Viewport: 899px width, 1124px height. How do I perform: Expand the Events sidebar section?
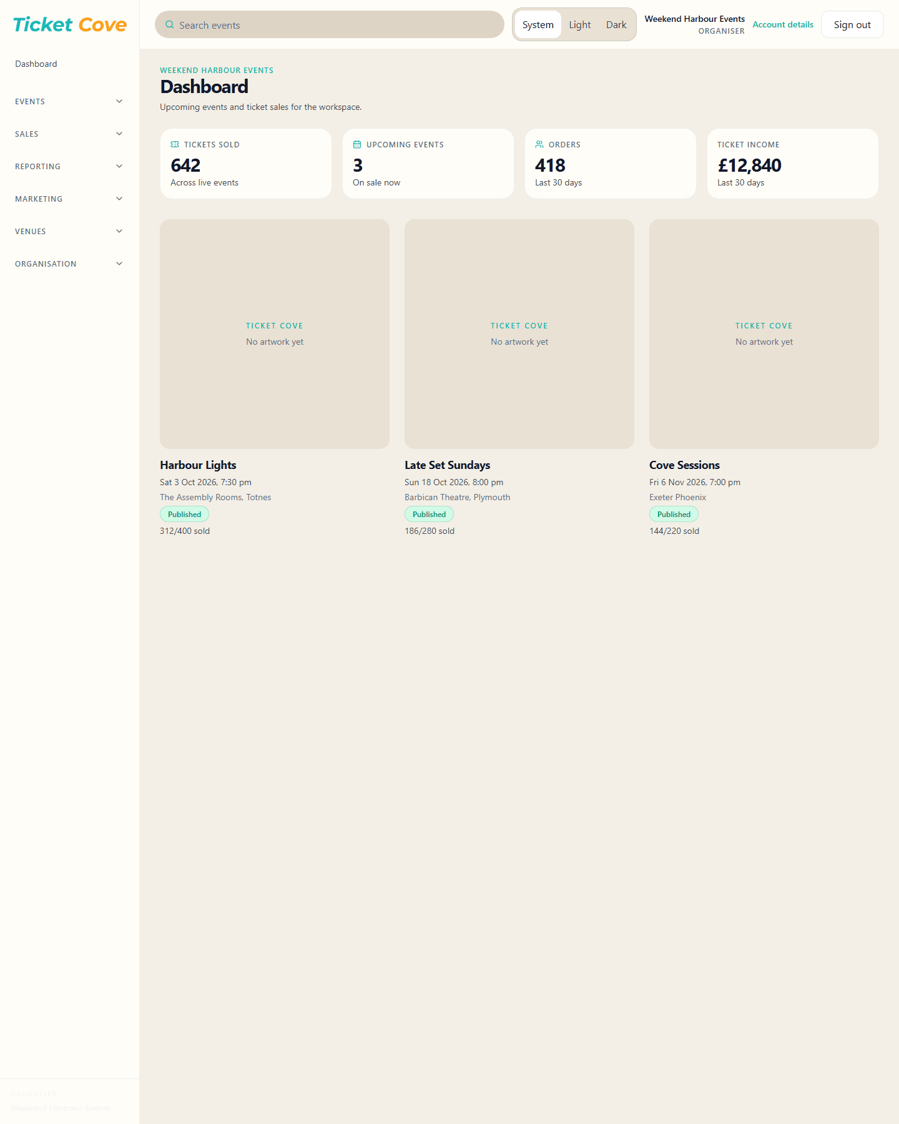pos(69,101)
